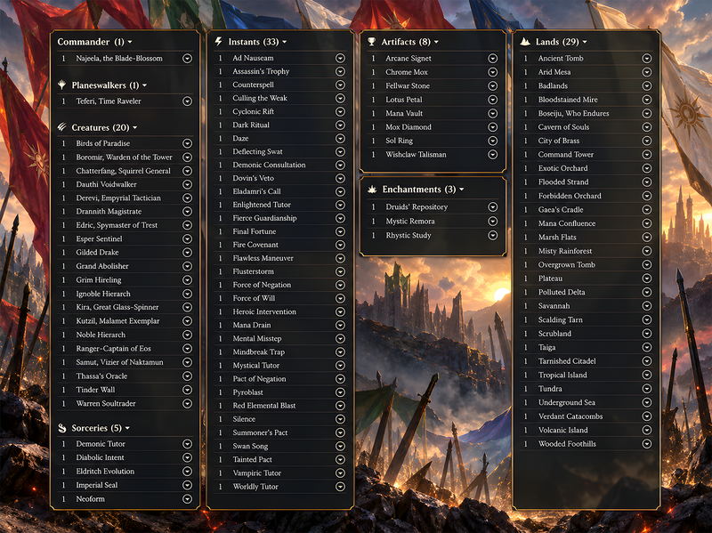Image resolution: width=712 pixels, height=533 pixels.
Task: Click the Imperial Seal card name
Action: pos(96,485)
